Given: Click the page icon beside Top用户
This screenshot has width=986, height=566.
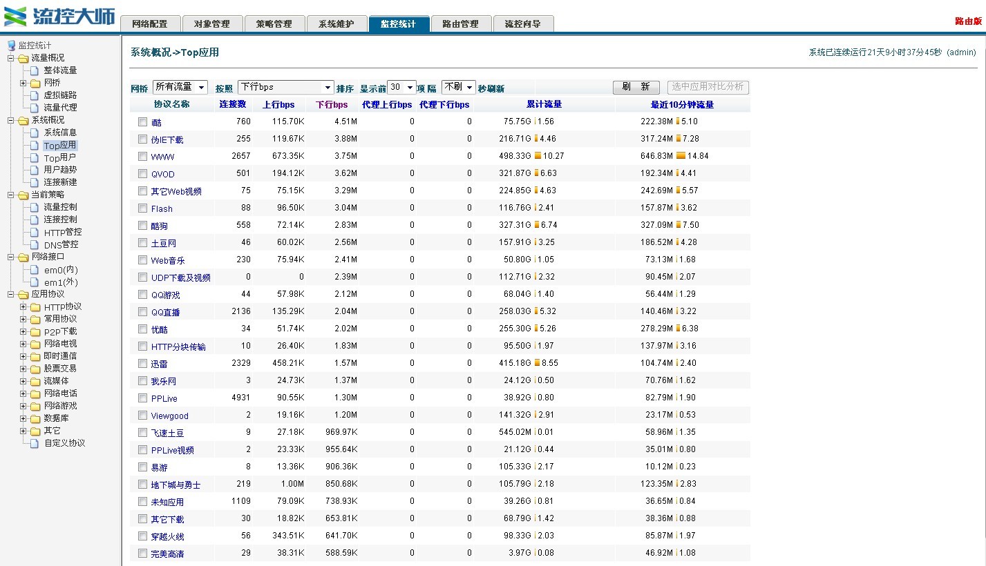Looking at the screenshot, I should tap(35, 157).
